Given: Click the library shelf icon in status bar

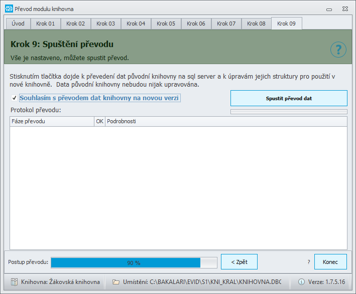Looking at the screenshot, I should pyautogui.click(x=14, y=282).
